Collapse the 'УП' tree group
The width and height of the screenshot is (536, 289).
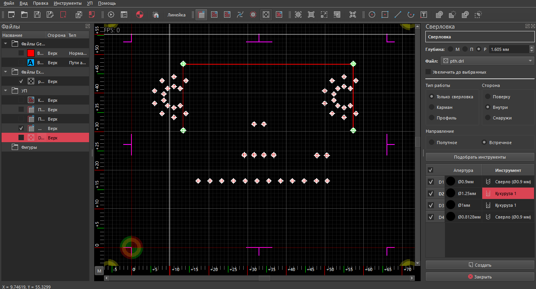point(6,91)
